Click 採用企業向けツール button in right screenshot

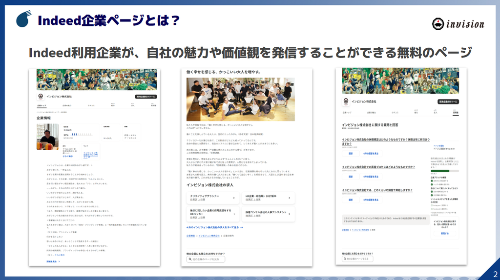coord(448,102)
